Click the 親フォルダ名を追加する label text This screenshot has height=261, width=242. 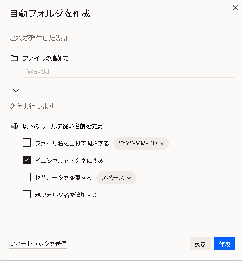pyautogui.click(x=66, y=195)
